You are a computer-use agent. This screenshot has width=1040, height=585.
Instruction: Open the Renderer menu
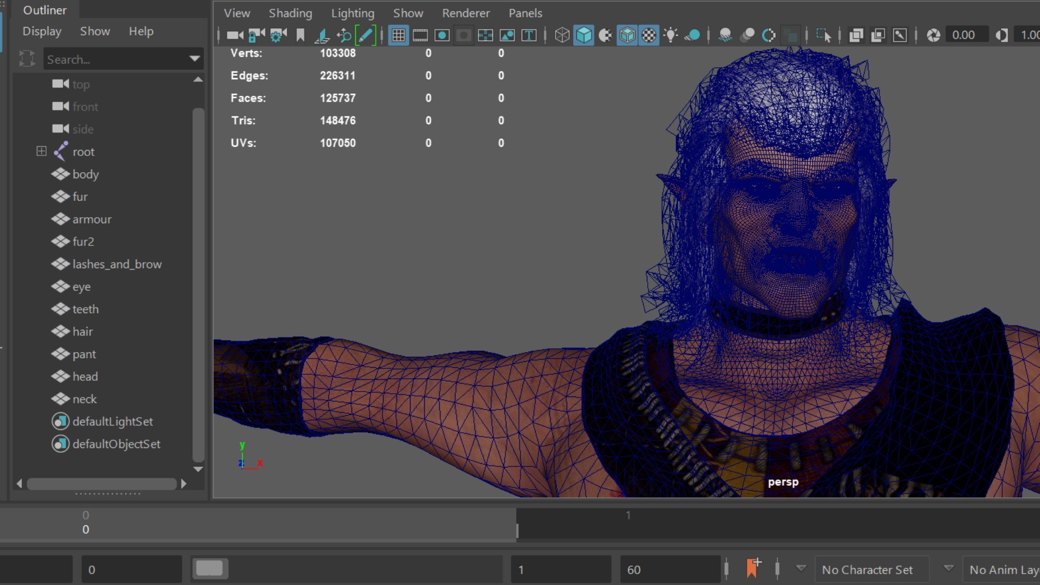(466, 13)
